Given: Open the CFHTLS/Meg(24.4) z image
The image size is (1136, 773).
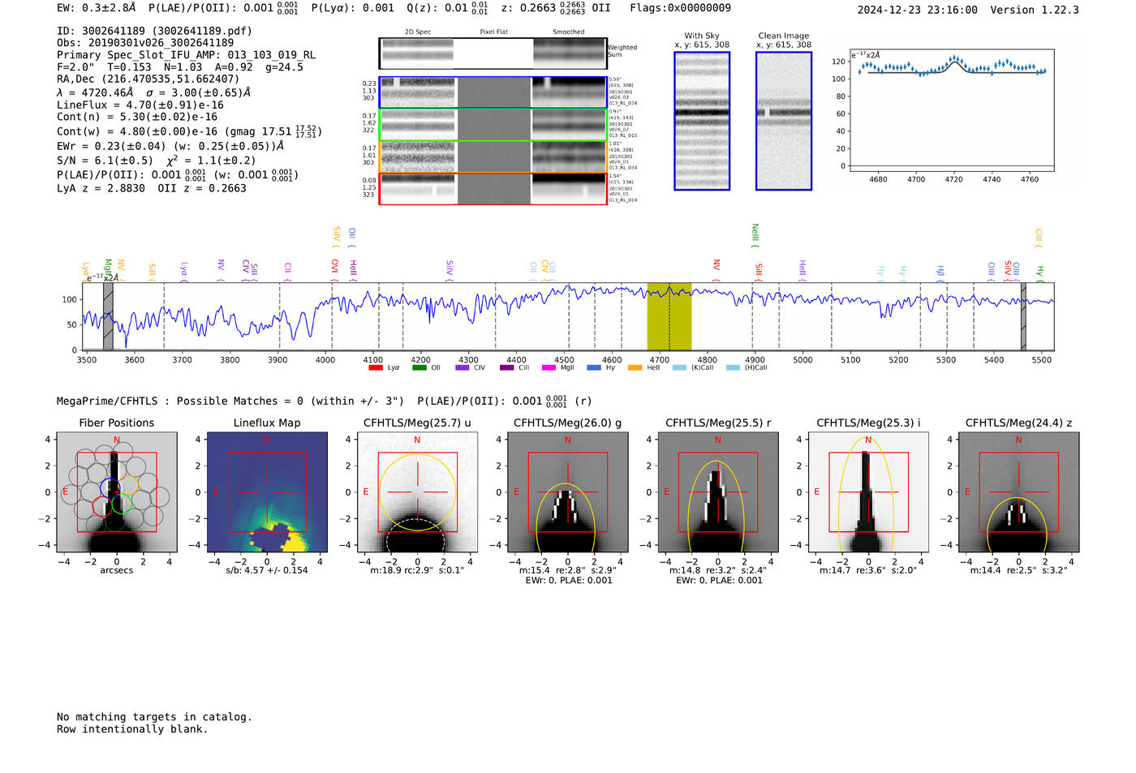Looking at the screenshot, I should [1019, 492].
